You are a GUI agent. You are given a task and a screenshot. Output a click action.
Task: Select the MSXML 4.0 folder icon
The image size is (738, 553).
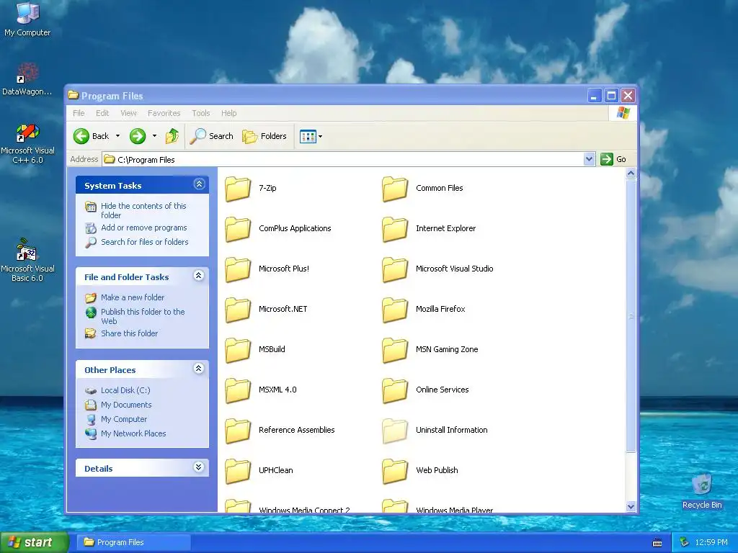[238, 391]
